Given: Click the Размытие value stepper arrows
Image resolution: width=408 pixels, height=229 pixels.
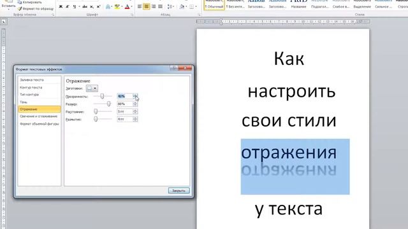Looking at the screenshot, I should [x=135, y=119].
